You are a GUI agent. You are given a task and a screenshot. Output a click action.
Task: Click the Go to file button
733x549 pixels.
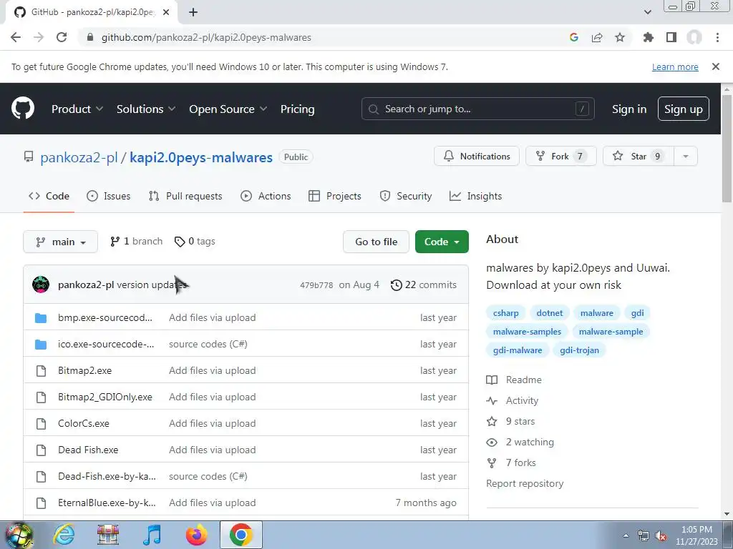376,242
